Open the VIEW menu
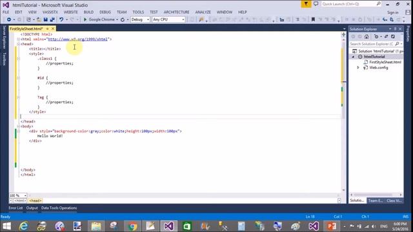The width and height of the screenshot is (413, 232). pos(32,12)
